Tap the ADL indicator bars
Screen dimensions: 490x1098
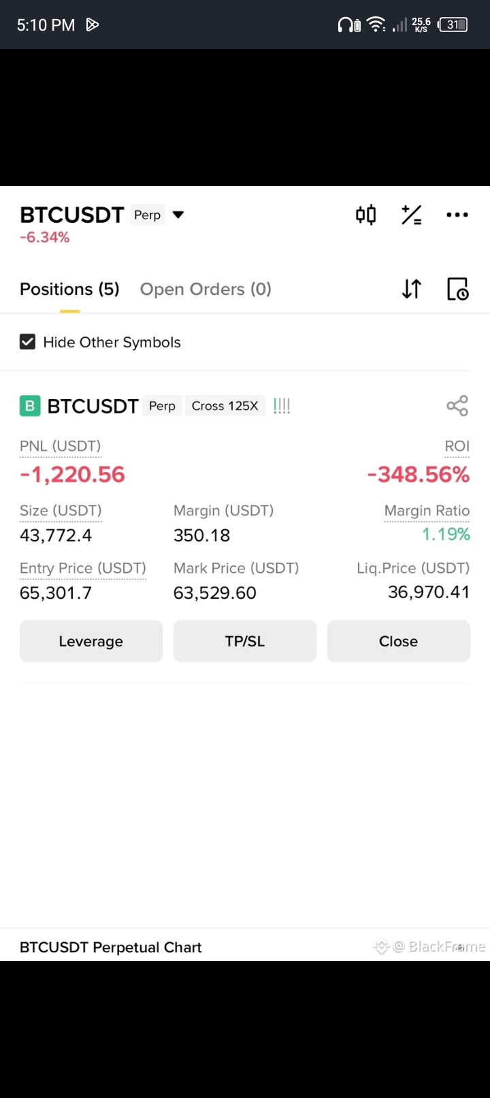click(x=282, y=407)
